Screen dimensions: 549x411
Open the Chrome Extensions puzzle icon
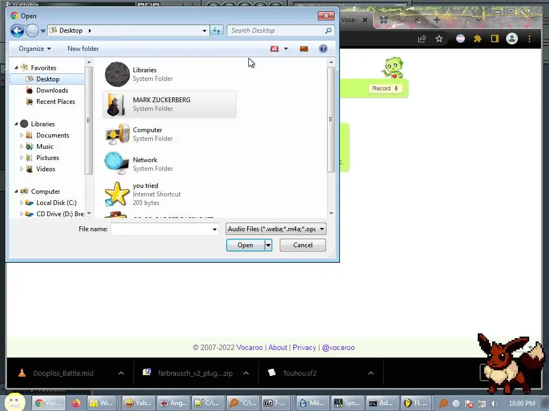point(478,39)
